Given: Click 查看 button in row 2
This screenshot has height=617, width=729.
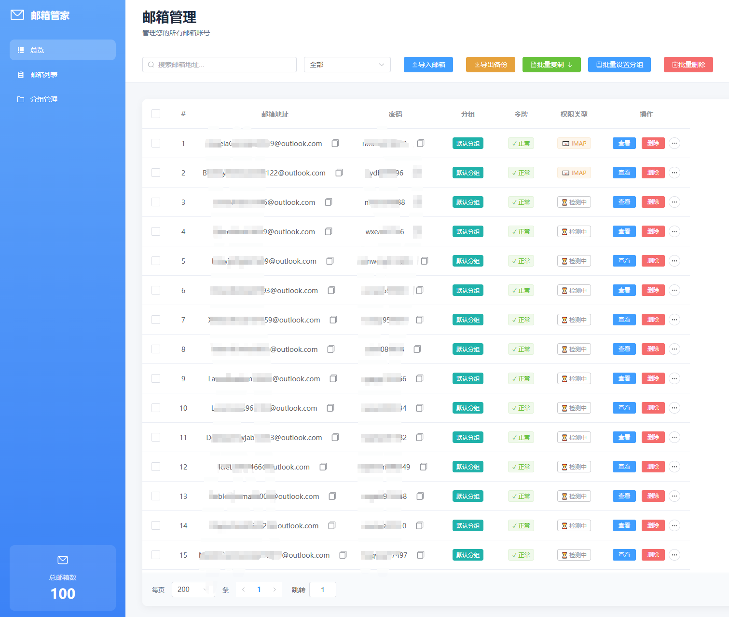Looking at the screenshot, I should tap(624, 173).
